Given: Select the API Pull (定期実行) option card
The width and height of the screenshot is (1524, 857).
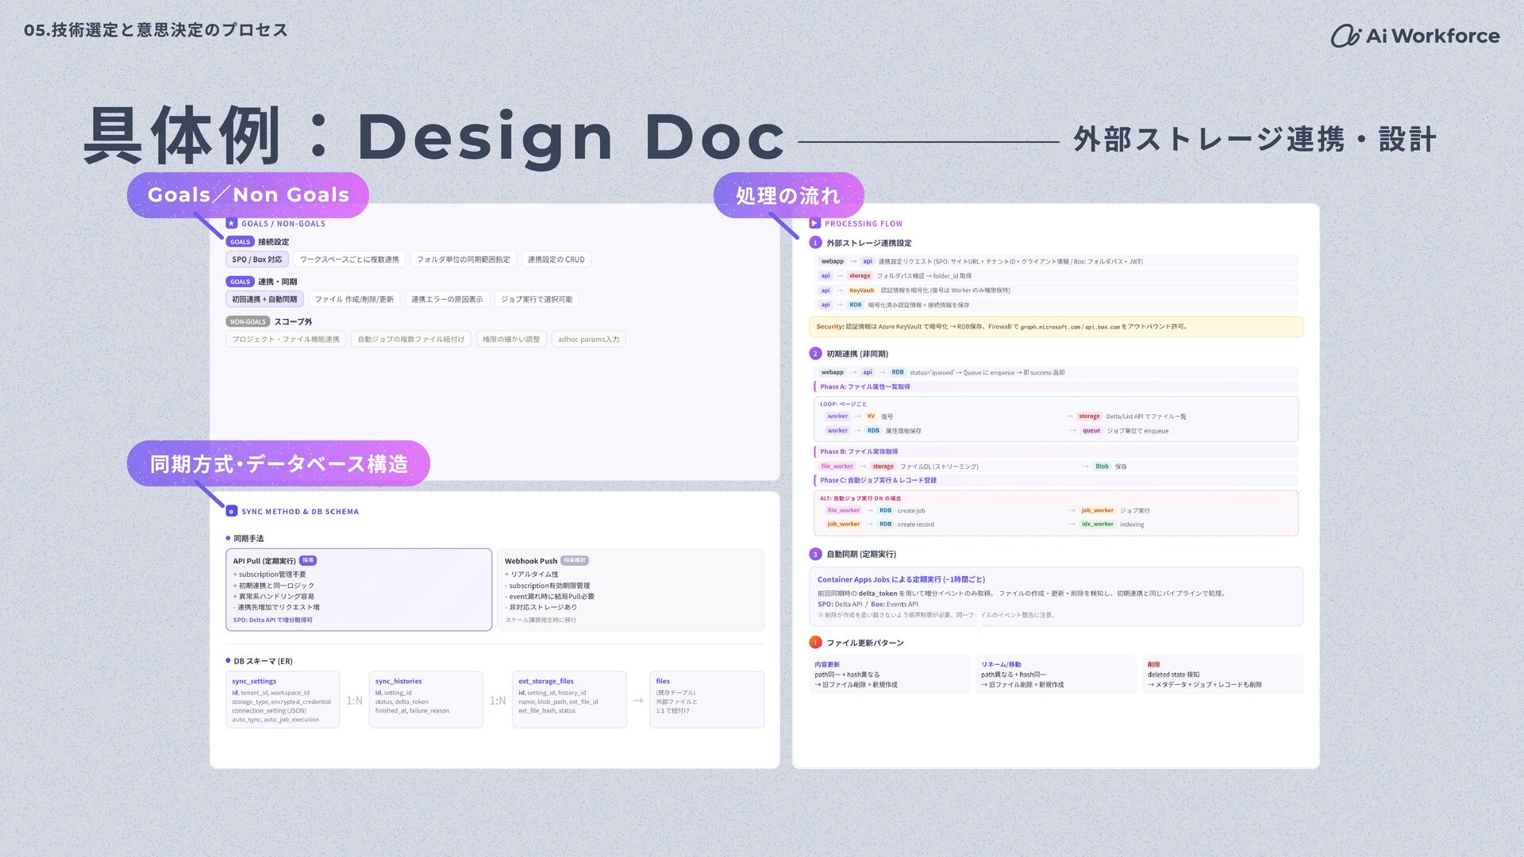Looking at the screenshot, I should (x=359, y=590).
